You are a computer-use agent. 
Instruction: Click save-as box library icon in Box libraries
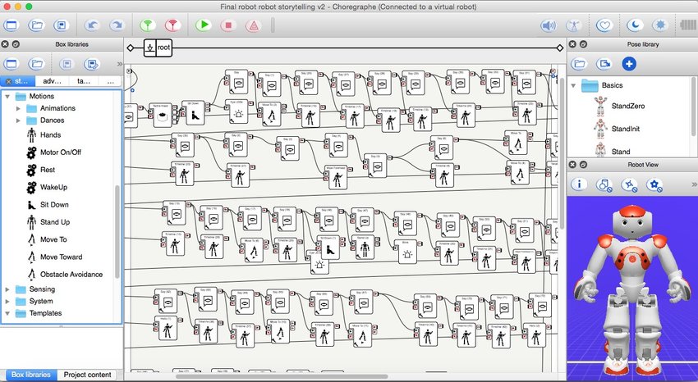[92, 64]
